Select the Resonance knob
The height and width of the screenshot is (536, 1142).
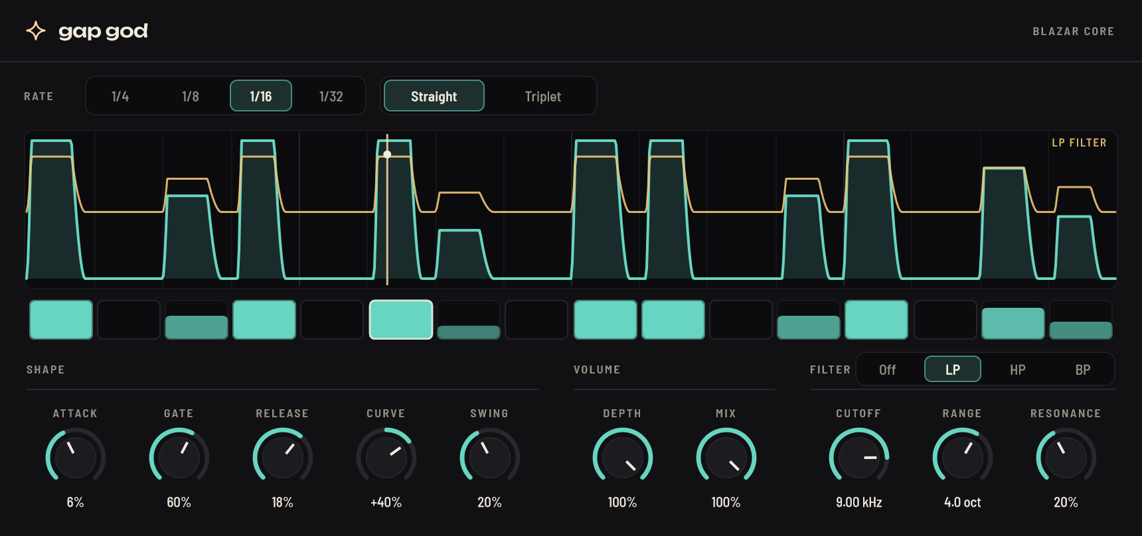click(x=1066, y=457)
